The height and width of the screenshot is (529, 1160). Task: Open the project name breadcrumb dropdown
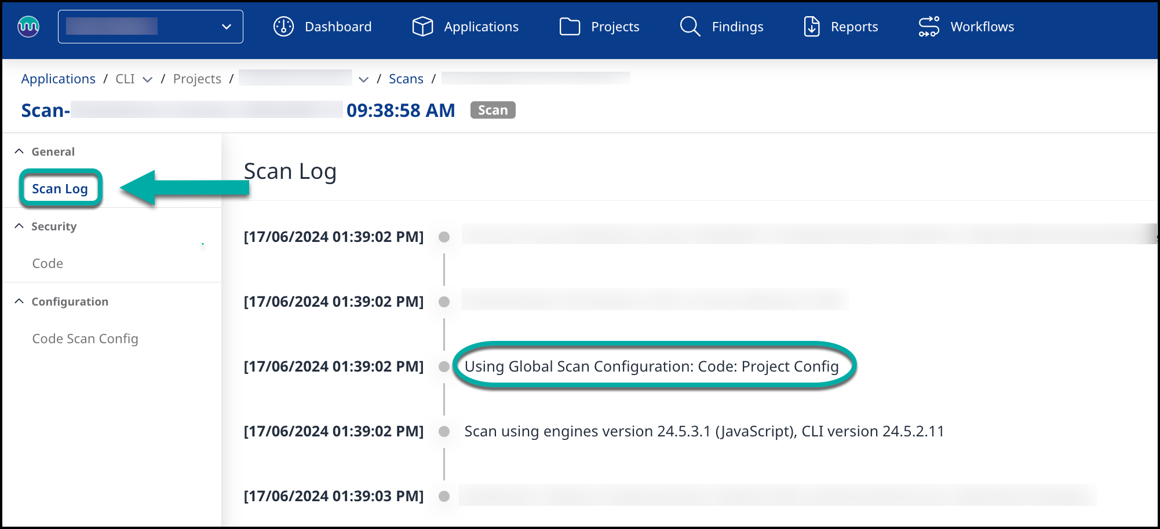click(363, 79)
